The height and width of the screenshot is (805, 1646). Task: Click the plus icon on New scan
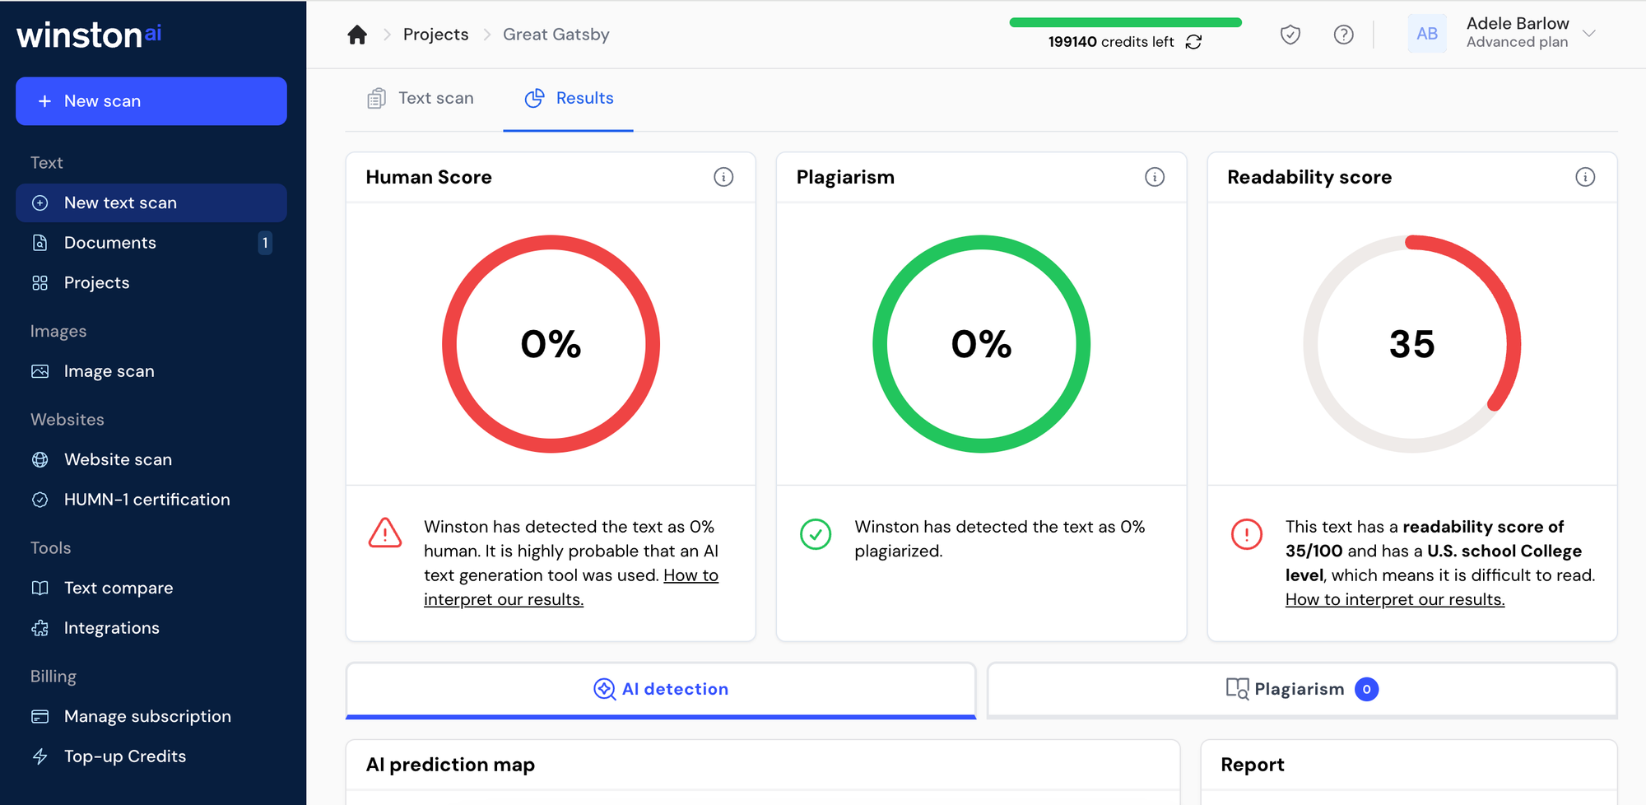44,101
